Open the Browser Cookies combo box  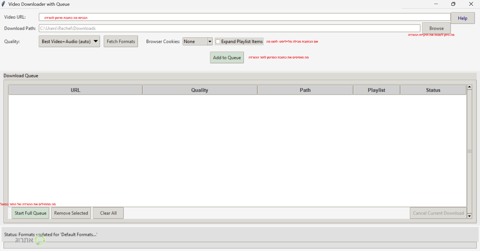point(197,42)
